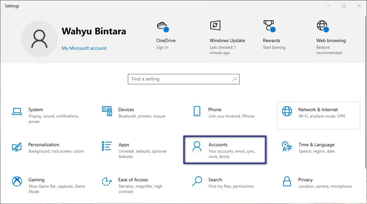
Task: Open My Microsoft account link
Action: 84,48
